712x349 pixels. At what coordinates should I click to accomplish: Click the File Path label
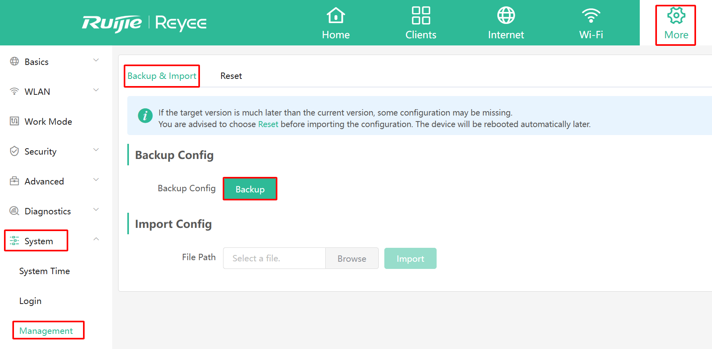tap(199, 257)
